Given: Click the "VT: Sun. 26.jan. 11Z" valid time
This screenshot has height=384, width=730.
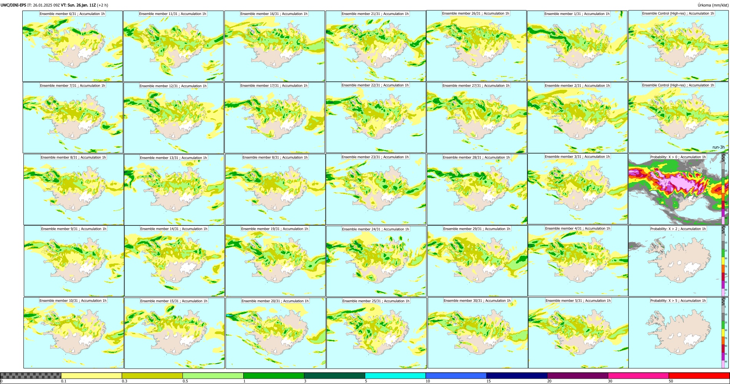Looking at the screenshot, I should click(78, 5).
